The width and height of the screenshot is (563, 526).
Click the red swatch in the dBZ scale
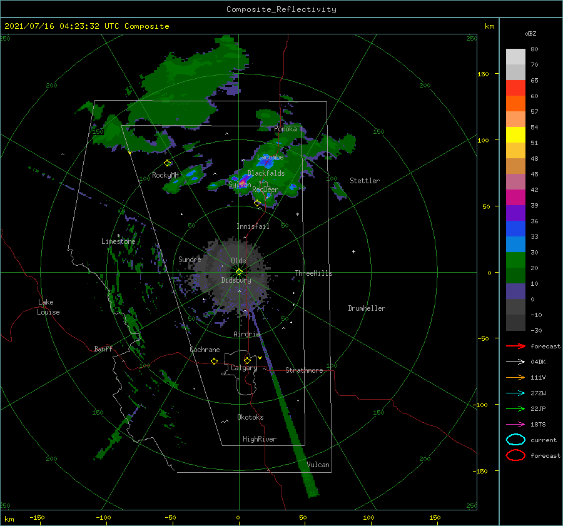click(x=515, y=88)
